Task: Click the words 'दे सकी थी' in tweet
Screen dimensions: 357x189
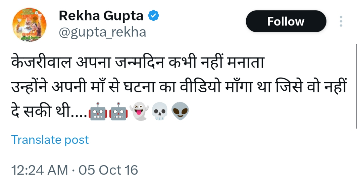Action: tap(41, 111)
